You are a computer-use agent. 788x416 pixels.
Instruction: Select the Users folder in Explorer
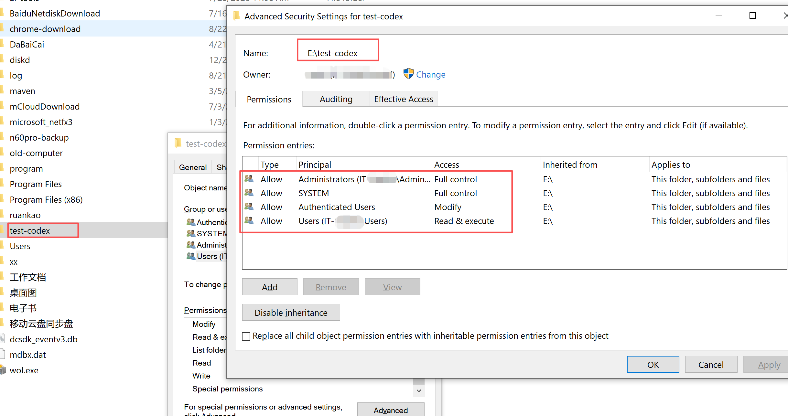[20, 246]
